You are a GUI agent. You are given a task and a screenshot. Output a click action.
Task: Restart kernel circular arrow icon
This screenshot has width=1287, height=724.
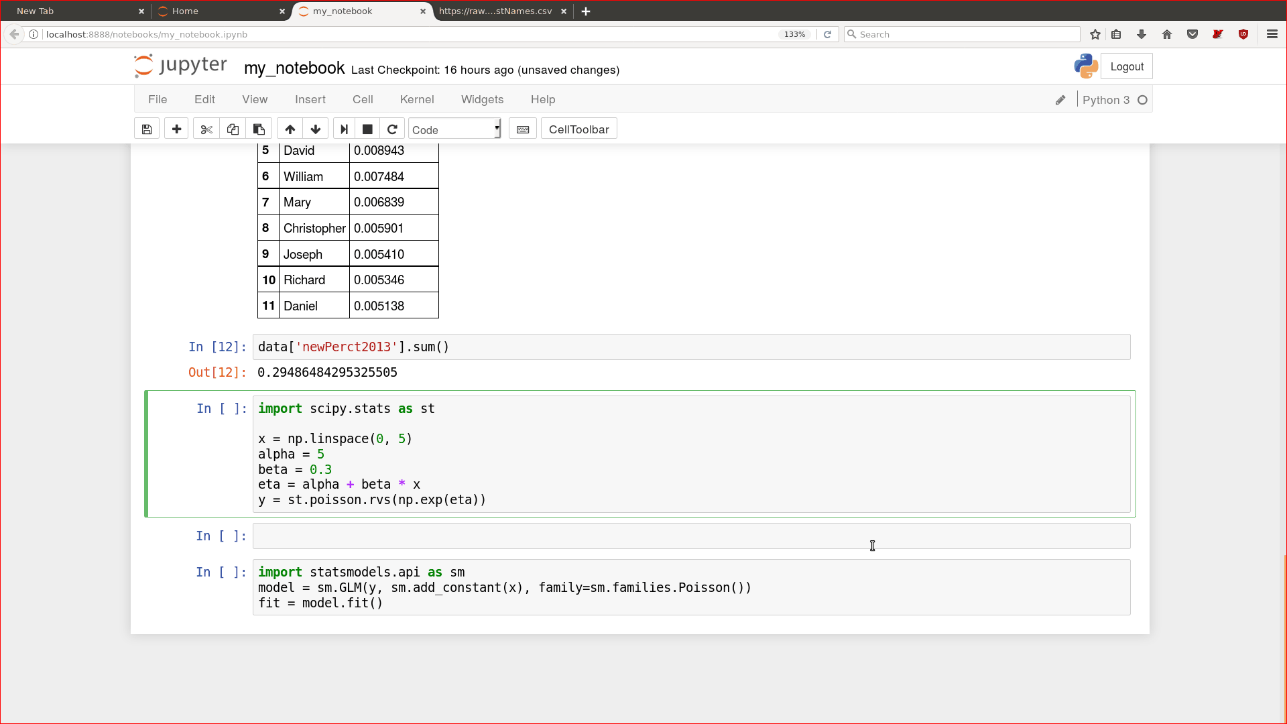[392, 129]
